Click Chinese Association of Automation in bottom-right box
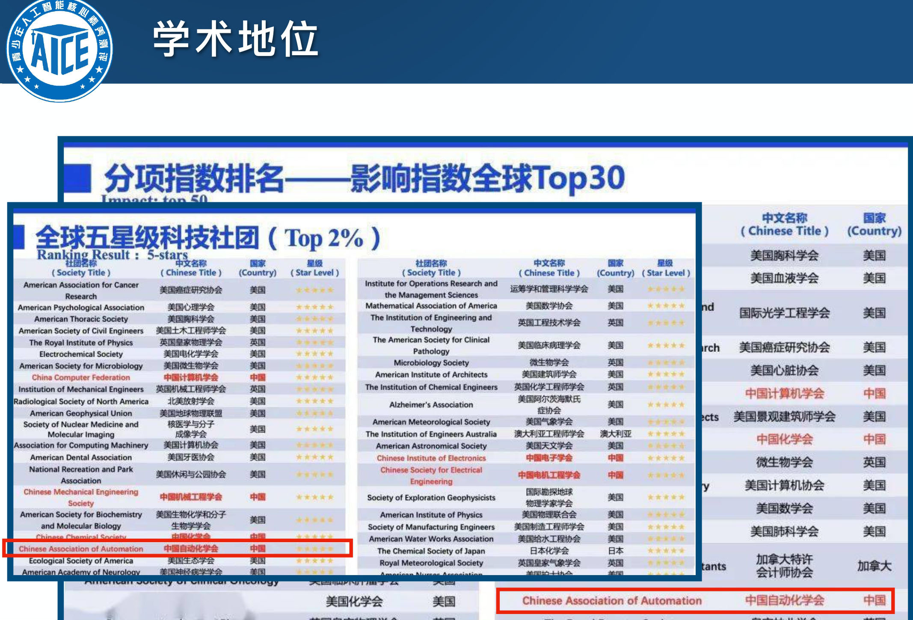 pyautogui.click(x=612, y=601)
